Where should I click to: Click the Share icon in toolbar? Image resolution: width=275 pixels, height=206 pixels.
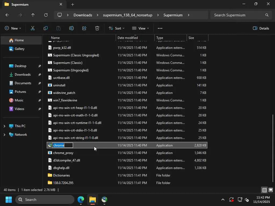click(84, 28)
